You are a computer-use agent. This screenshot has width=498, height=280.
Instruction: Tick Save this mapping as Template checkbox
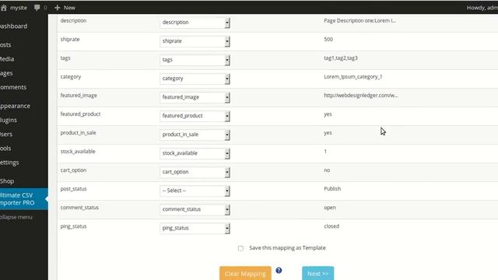click(x=240, y=248)
